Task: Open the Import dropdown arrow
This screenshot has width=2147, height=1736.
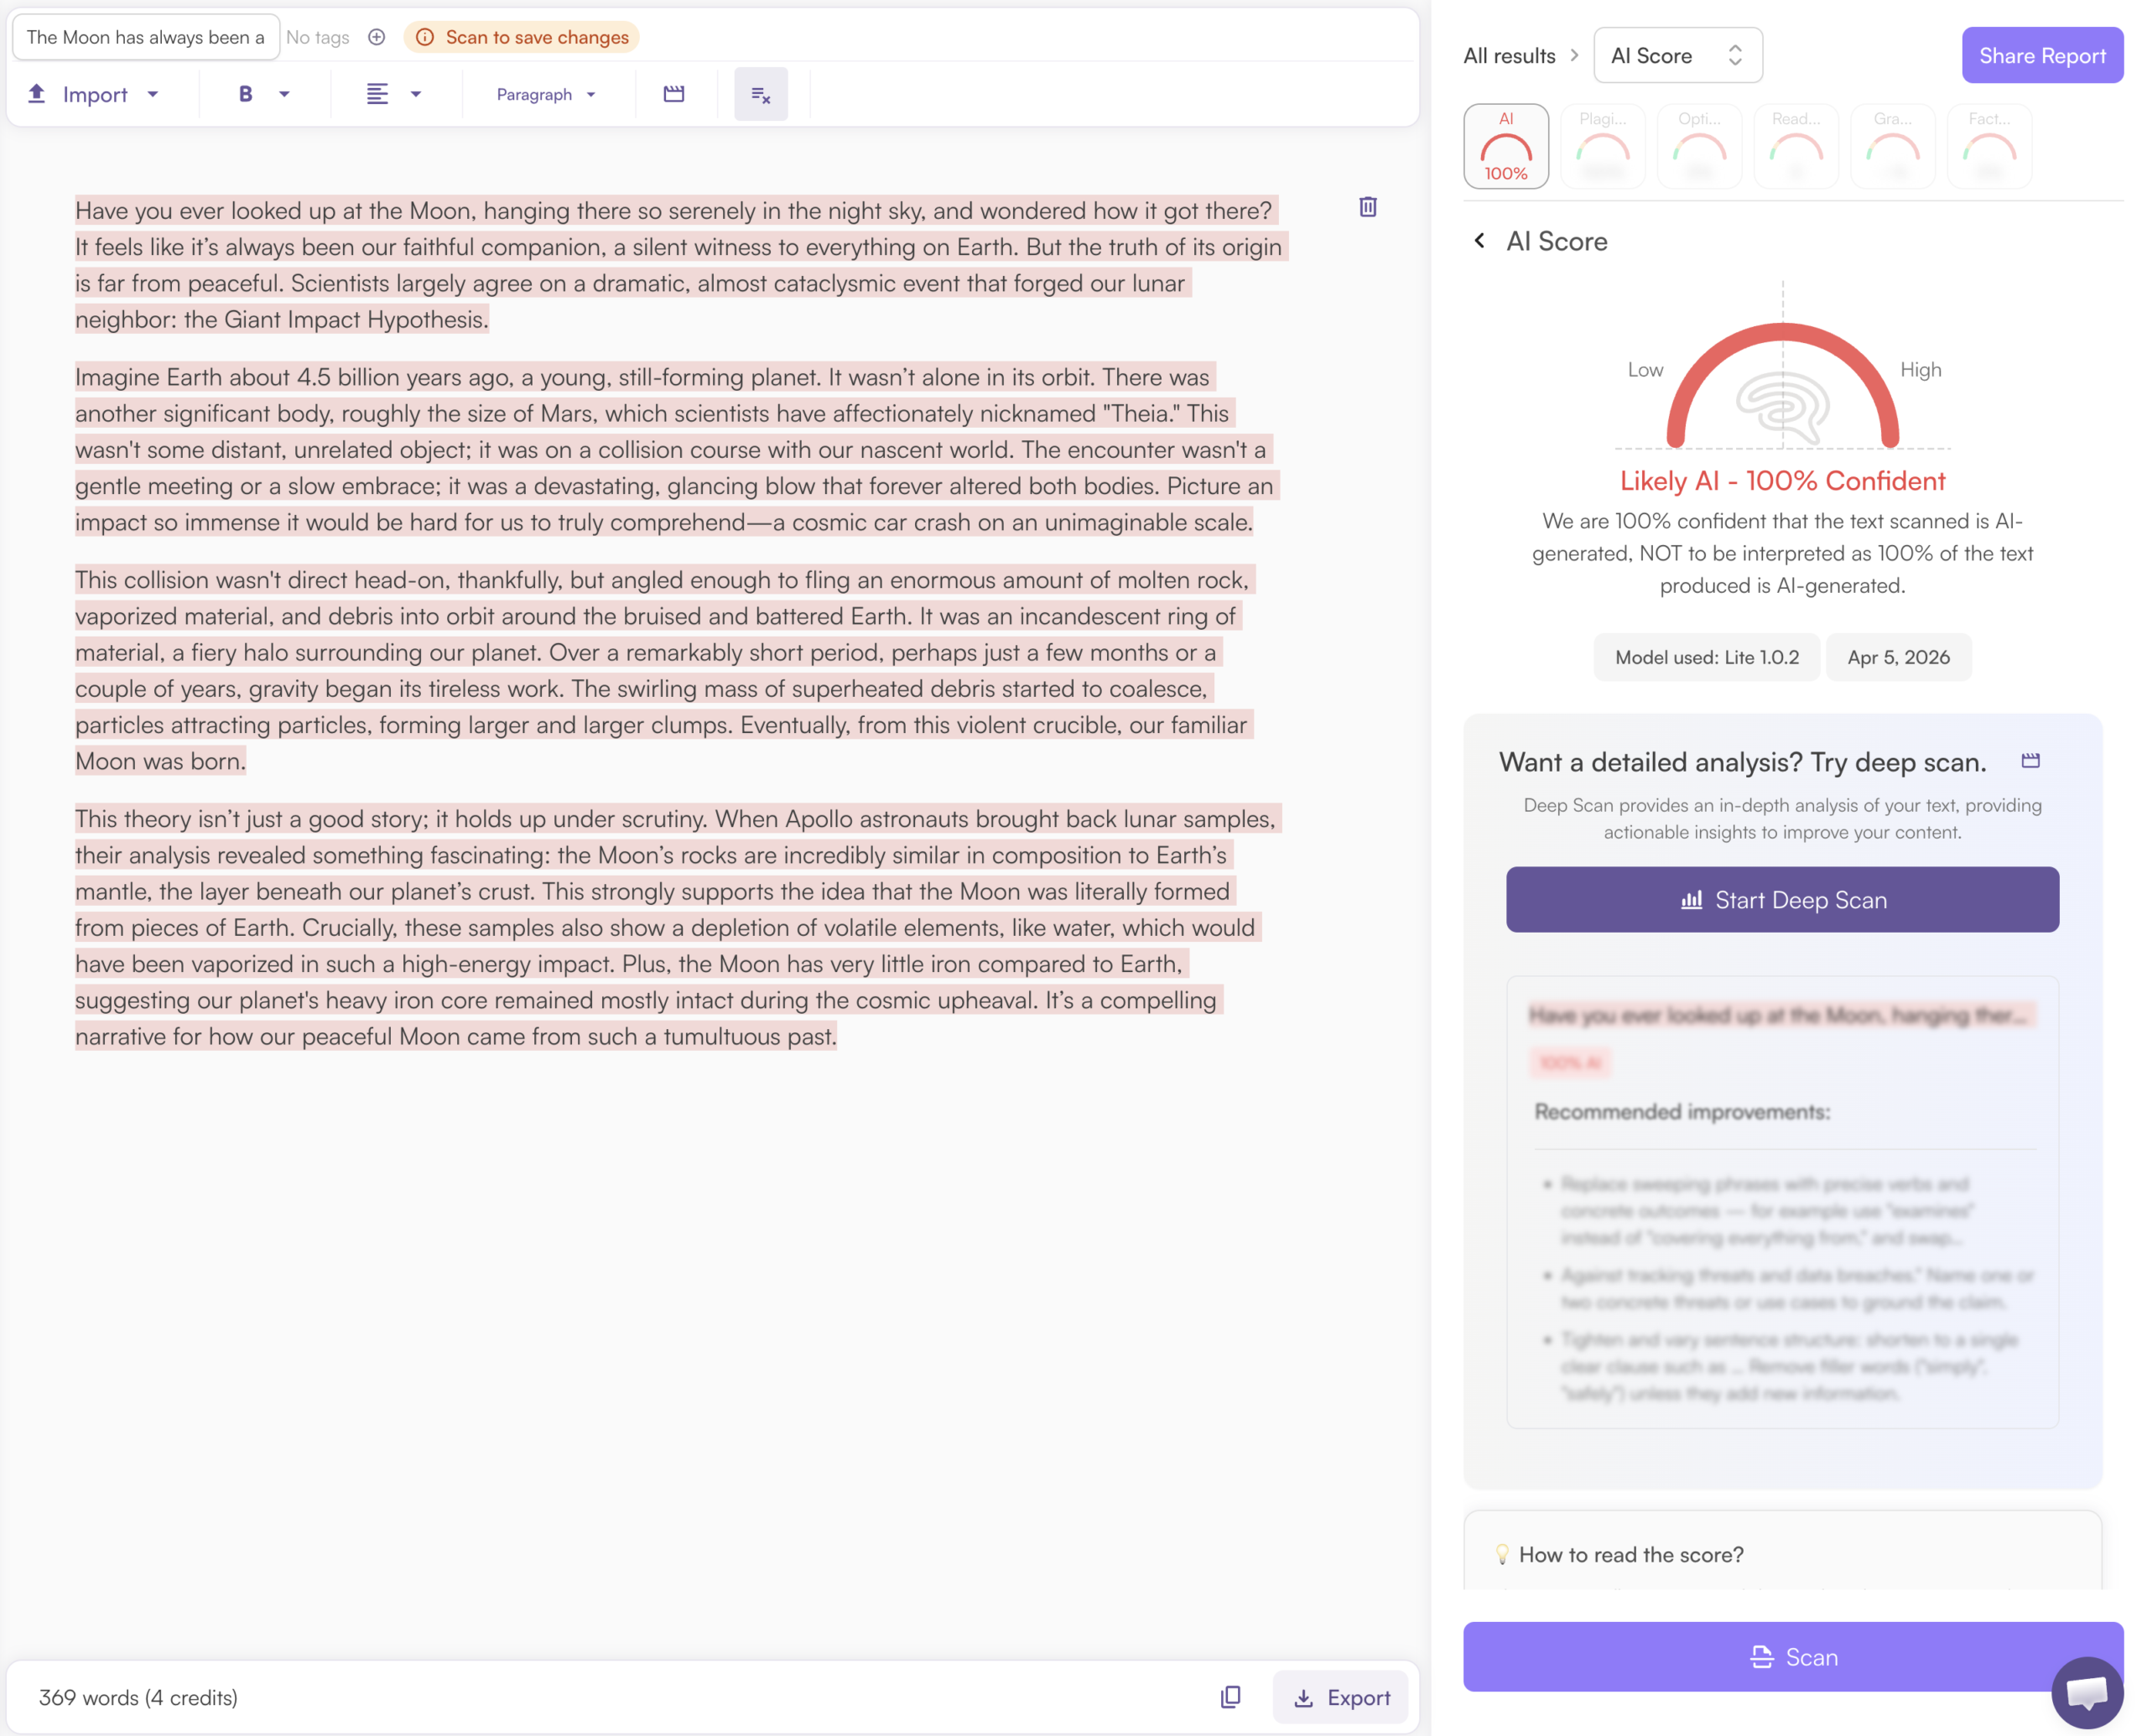Action: tap(153, 94)
